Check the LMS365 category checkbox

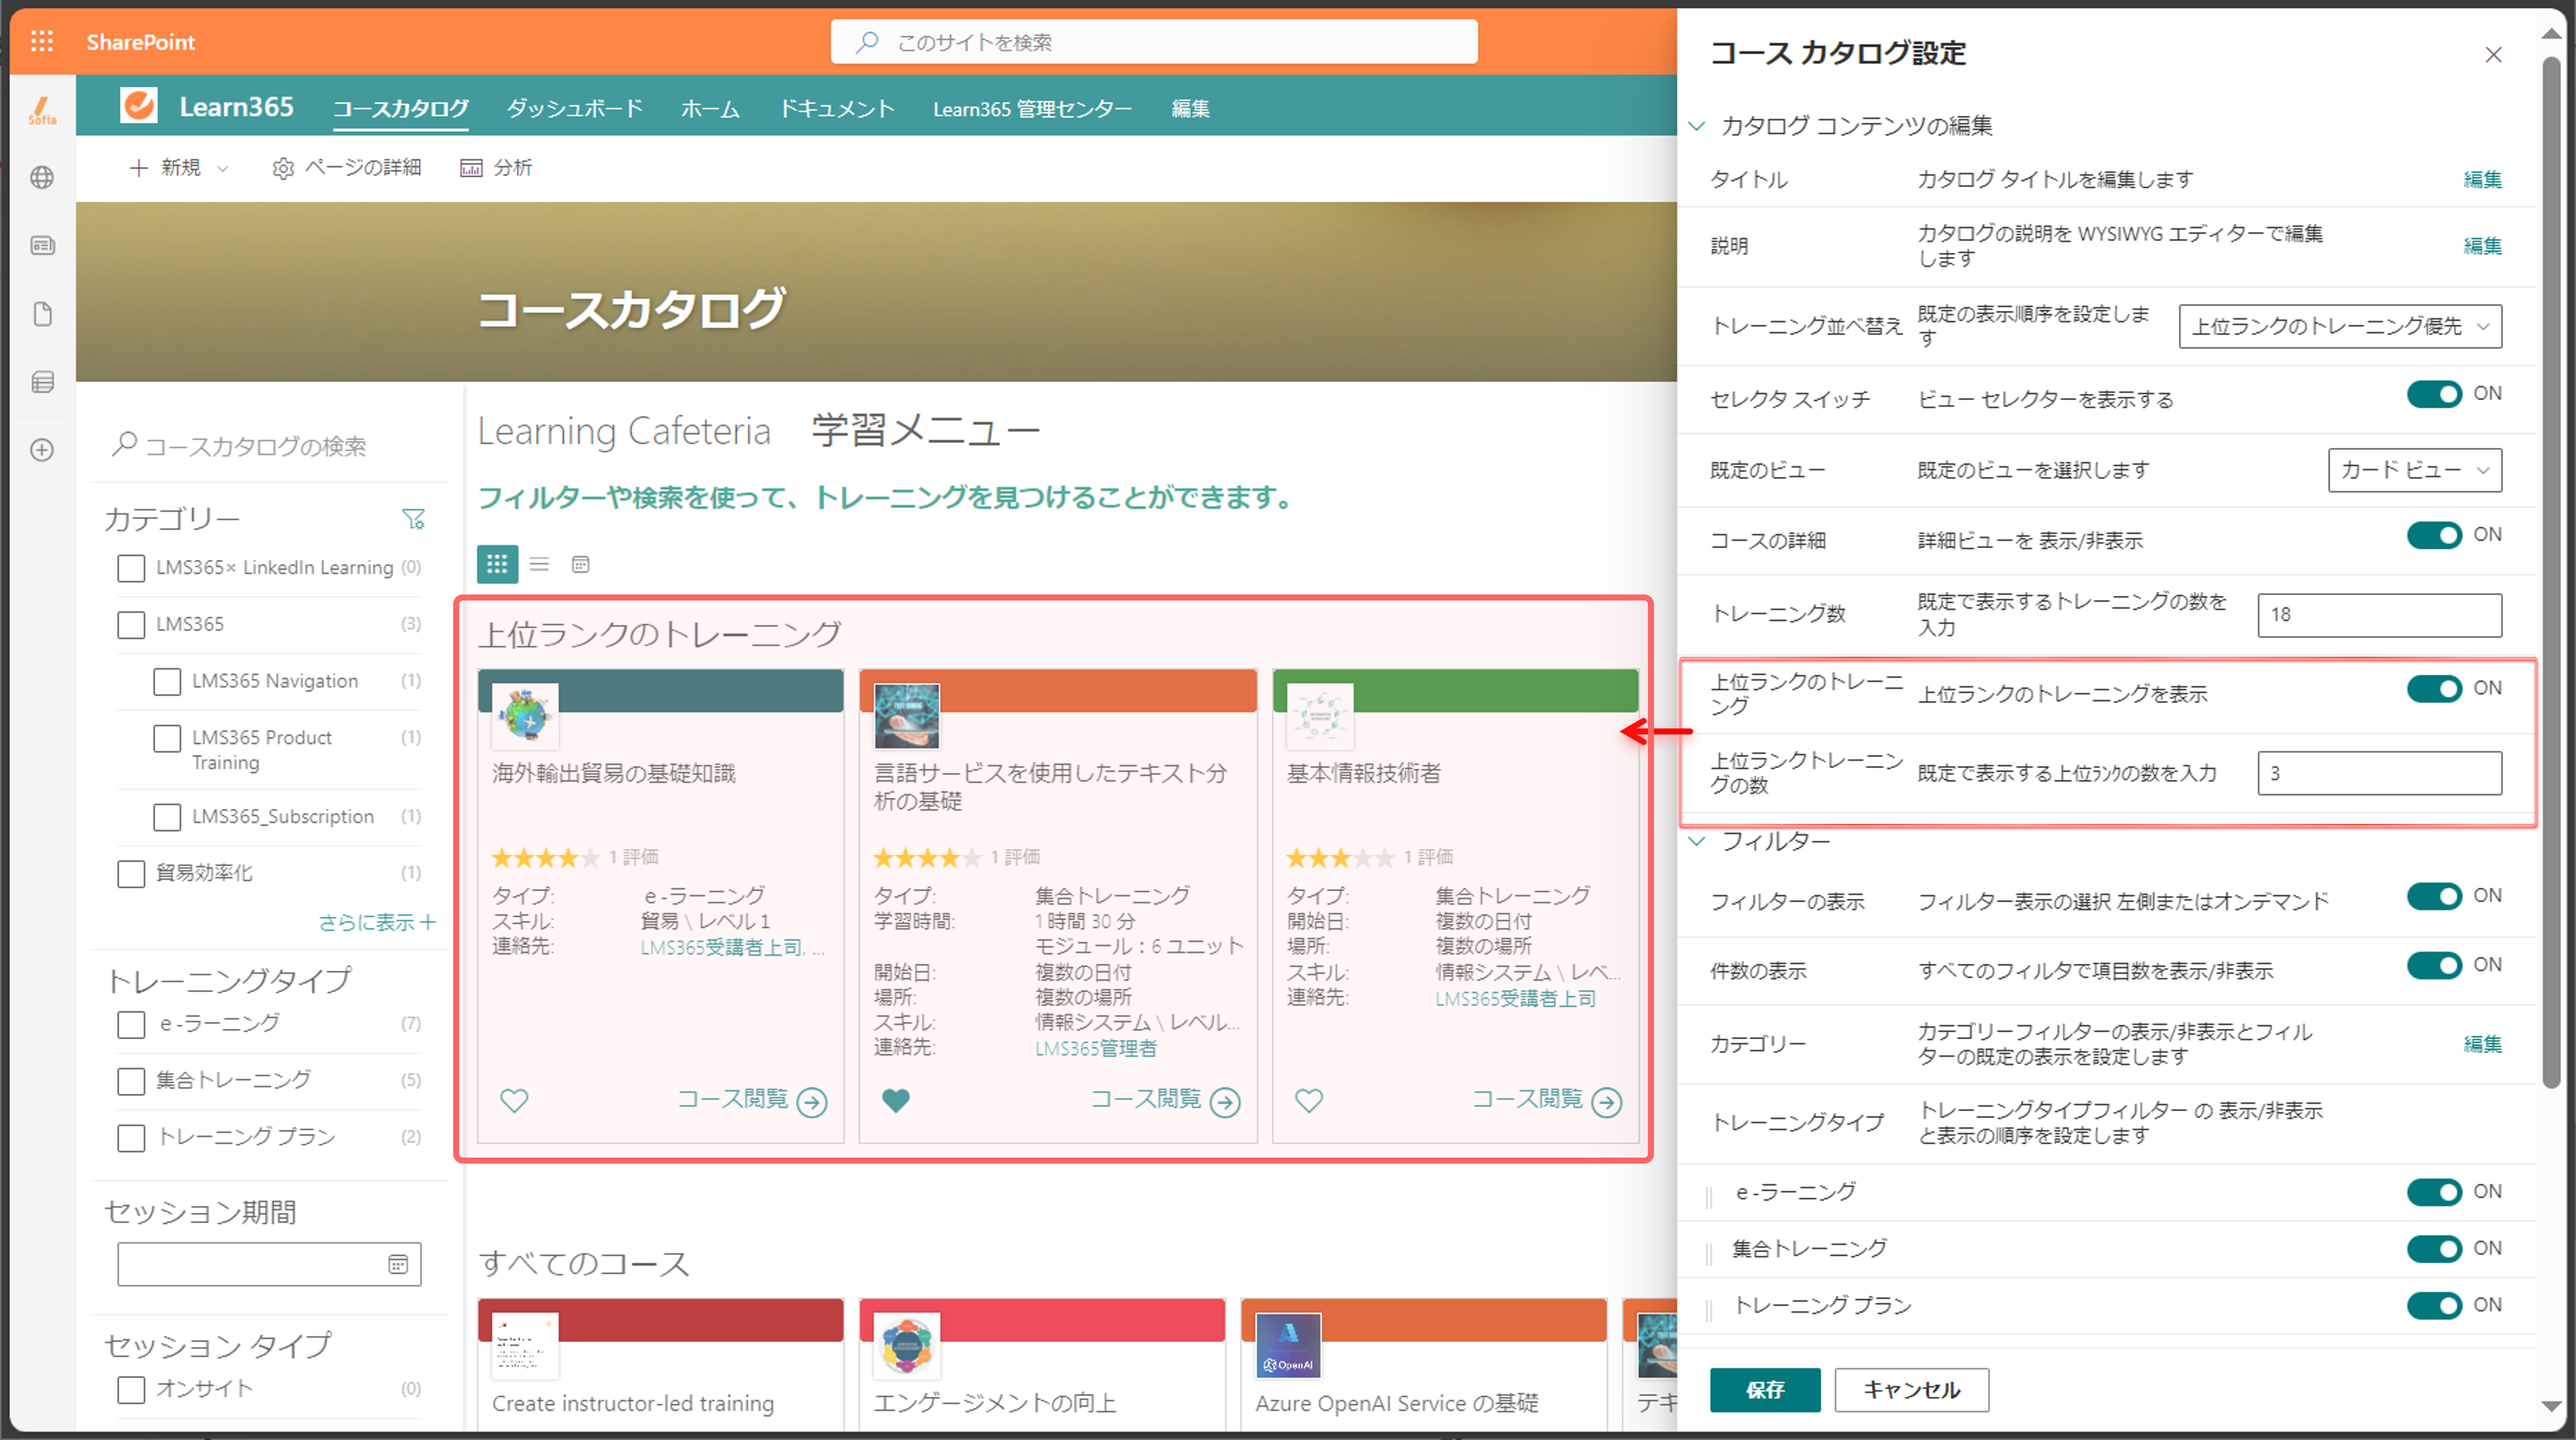131,625
